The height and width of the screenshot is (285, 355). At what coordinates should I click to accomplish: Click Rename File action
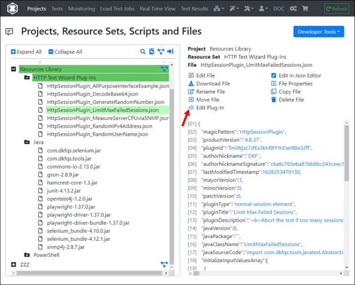pos(207,92)
